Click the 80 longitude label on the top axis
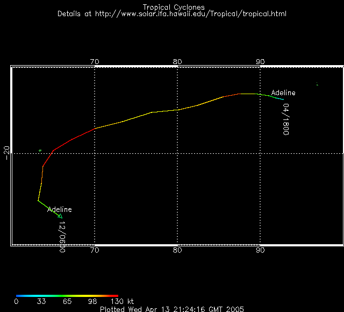344x312 pixels. pyautogui.click(x=177, y=62)
